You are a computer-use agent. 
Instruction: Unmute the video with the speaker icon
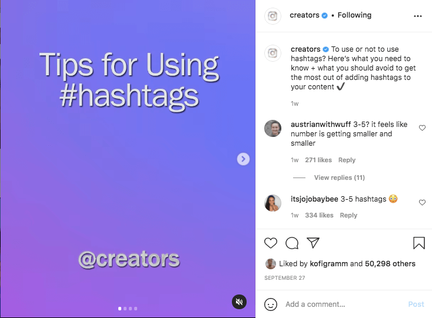(239, 302)
